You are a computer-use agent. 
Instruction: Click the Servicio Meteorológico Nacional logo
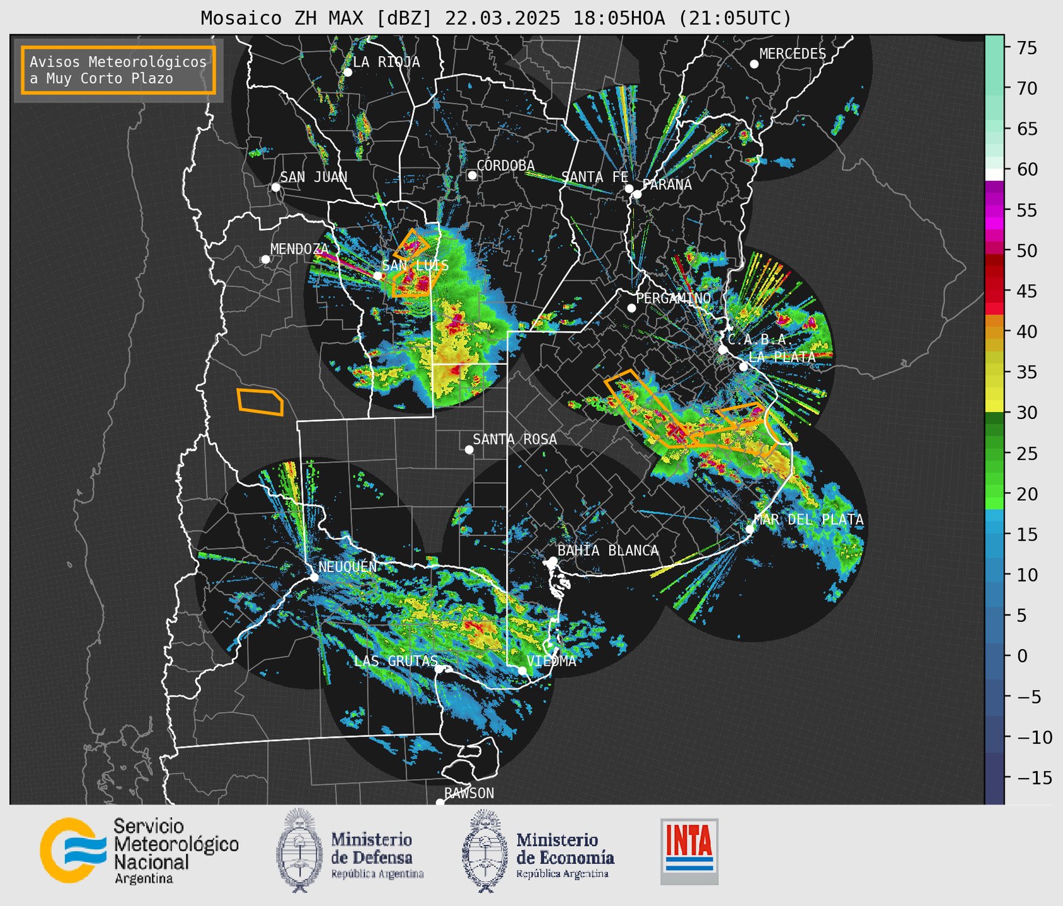tap(139, 851)
